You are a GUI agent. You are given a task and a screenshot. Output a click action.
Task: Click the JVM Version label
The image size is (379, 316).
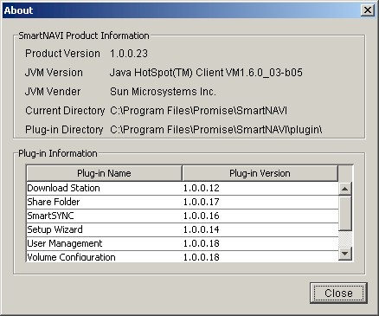click(x=54, y=73)
